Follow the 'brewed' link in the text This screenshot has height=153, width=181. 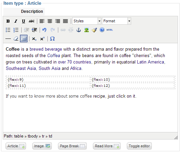pyautogui.click(x=37, y=49)
